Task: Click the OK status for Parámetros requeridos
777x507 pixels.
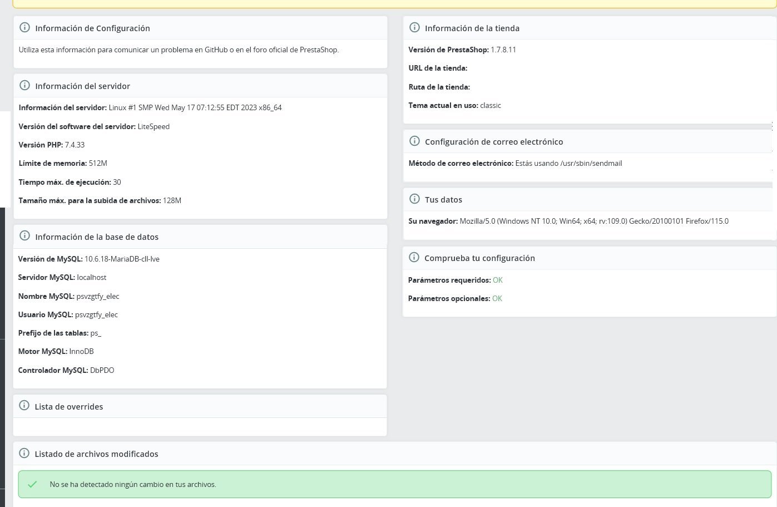Action: (x=498, y=280)
